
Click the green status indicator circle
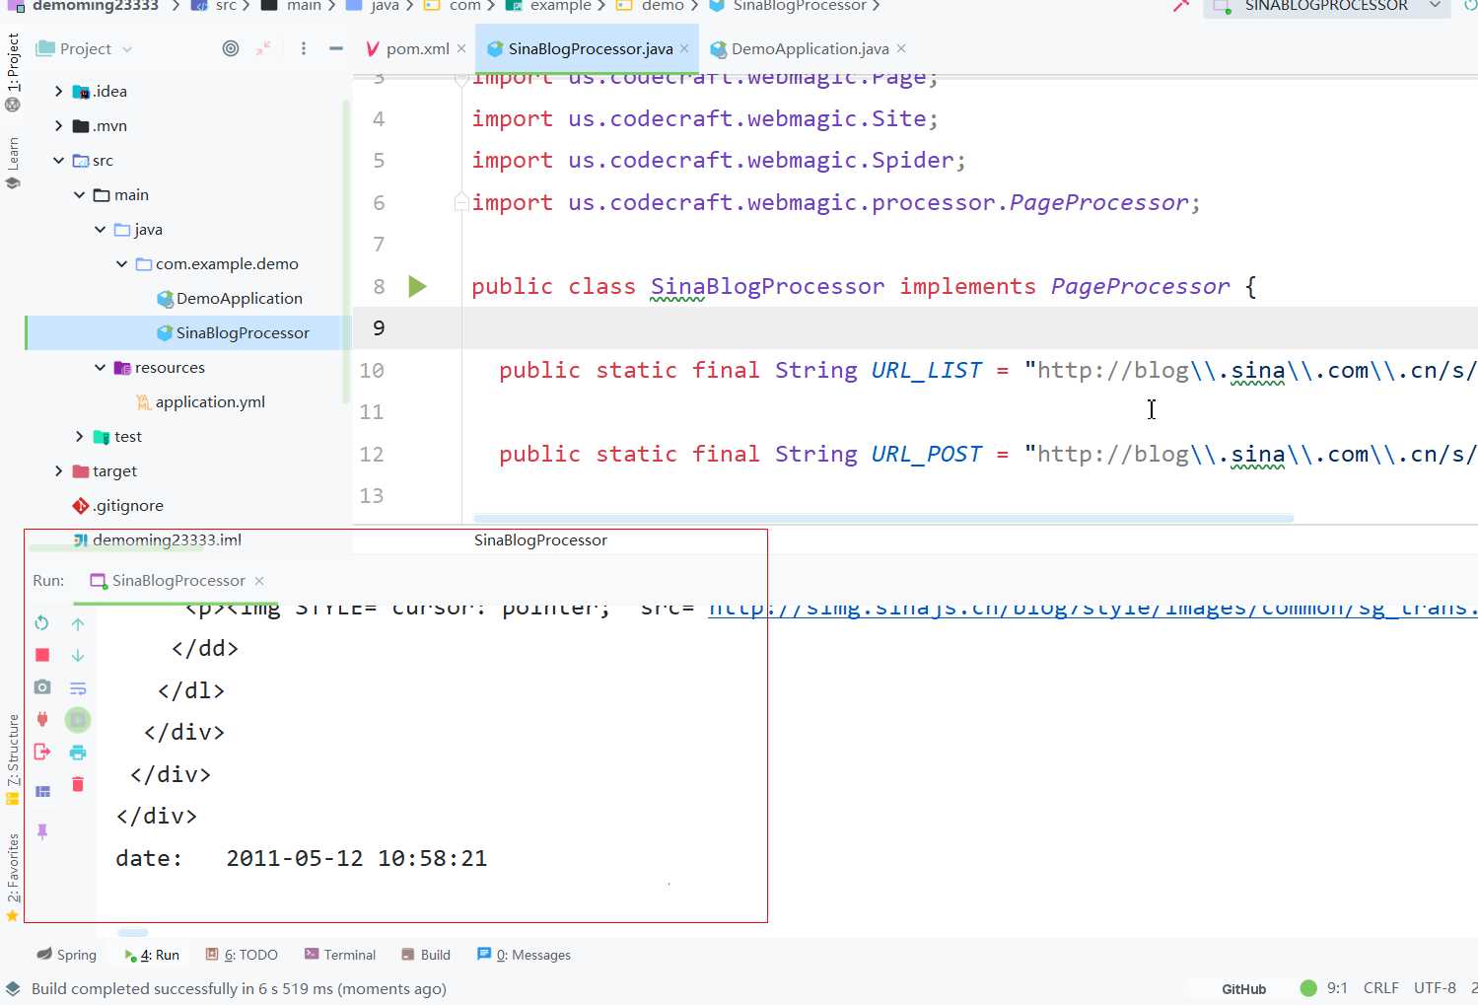point(1308,988)
